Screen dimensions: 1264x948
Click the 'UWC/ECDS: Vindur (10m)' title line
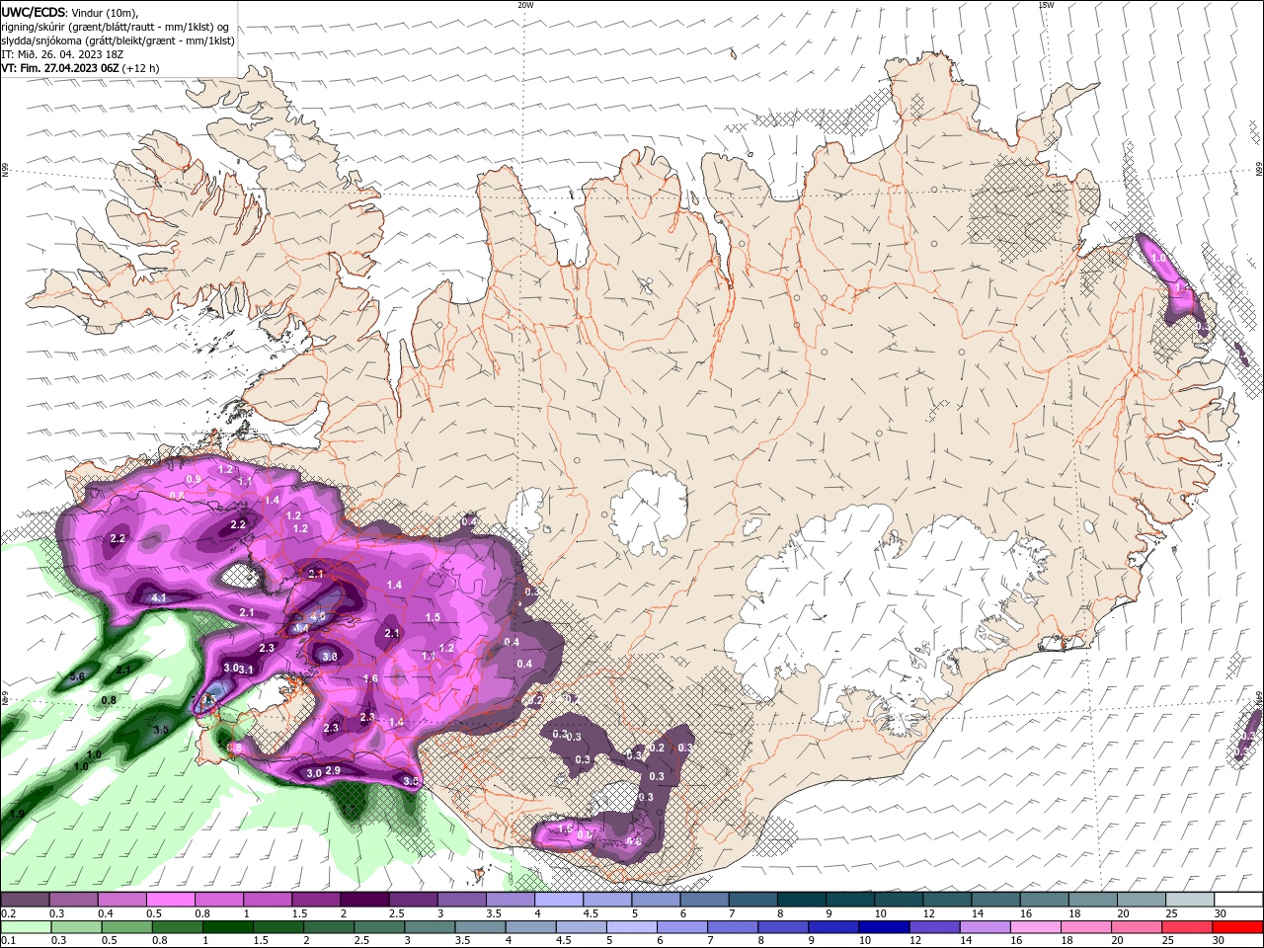pos(70,12)
